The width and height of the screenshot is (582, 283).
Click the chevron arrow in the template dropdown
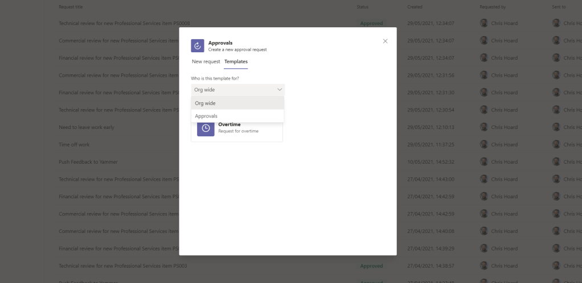tap(279, 90)
